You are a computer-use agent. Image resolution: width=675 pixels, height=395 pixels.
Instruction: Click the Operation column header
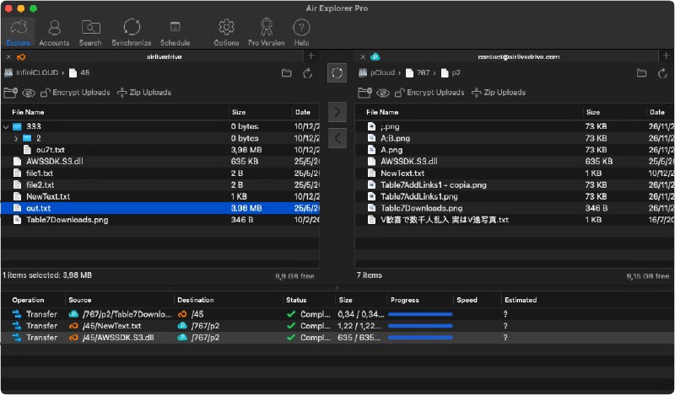click(28, 300)
